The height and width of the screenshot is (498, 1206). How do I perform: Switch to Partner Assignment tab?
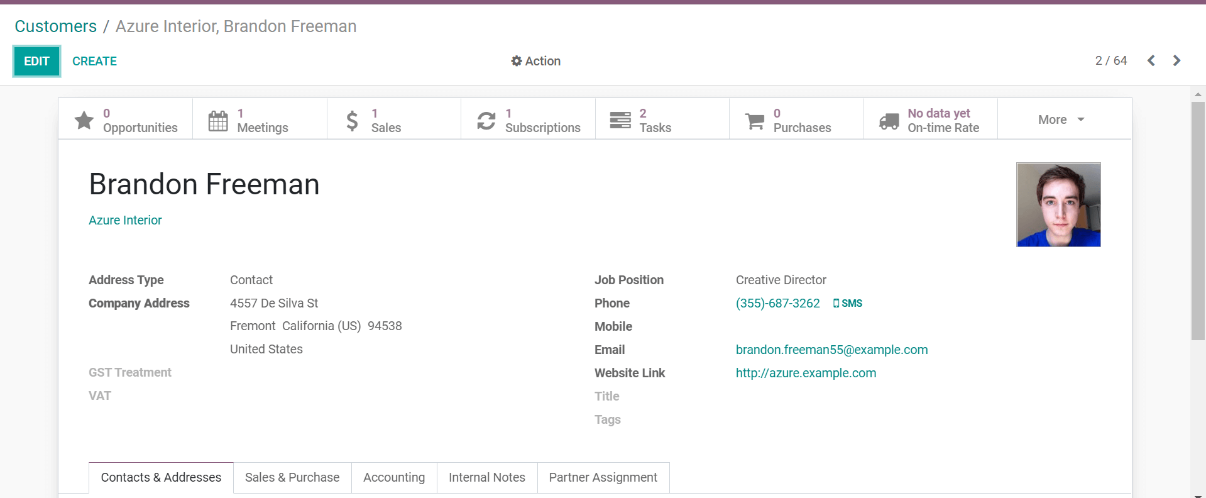[603, 477]
